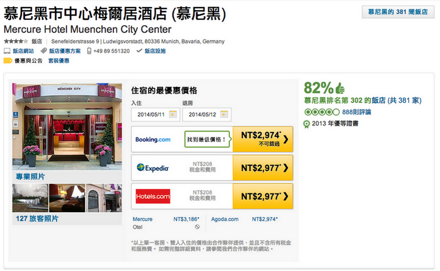This screenshot has width=440, height=271.
Task: Click the Booking.com logo
Action: click(x=153, y=140)
